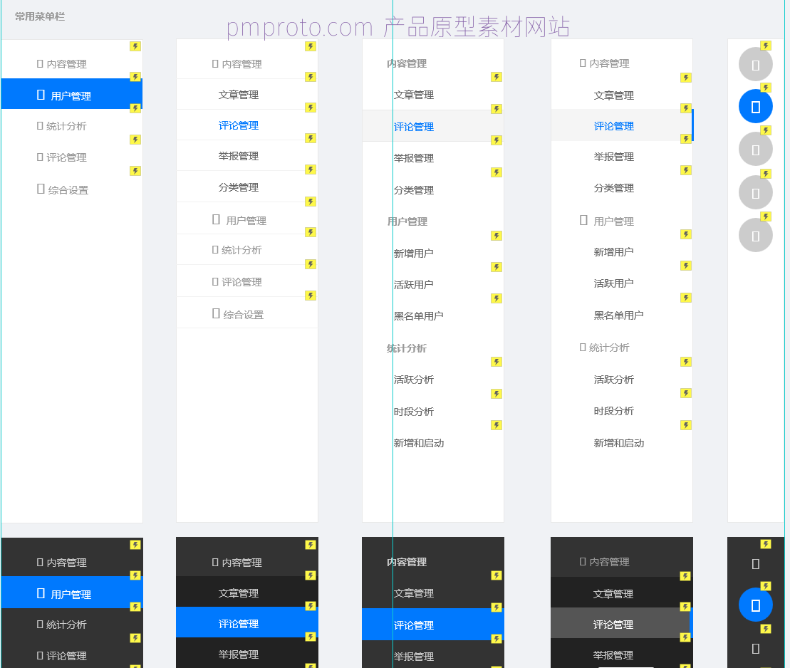This screenshot has height=668, width=790.
Task: Click the top icon in the dark icon-only sidebar
Action: coord(756,564)
